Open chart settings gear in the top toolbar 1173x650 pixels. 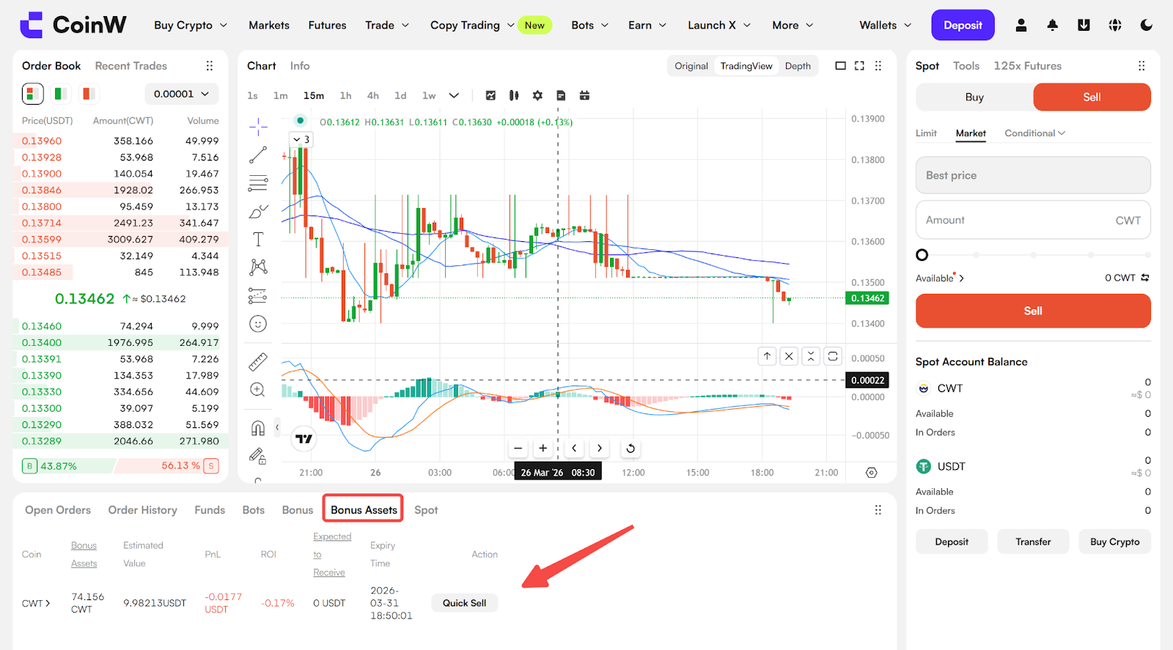[x=537, y=95]
